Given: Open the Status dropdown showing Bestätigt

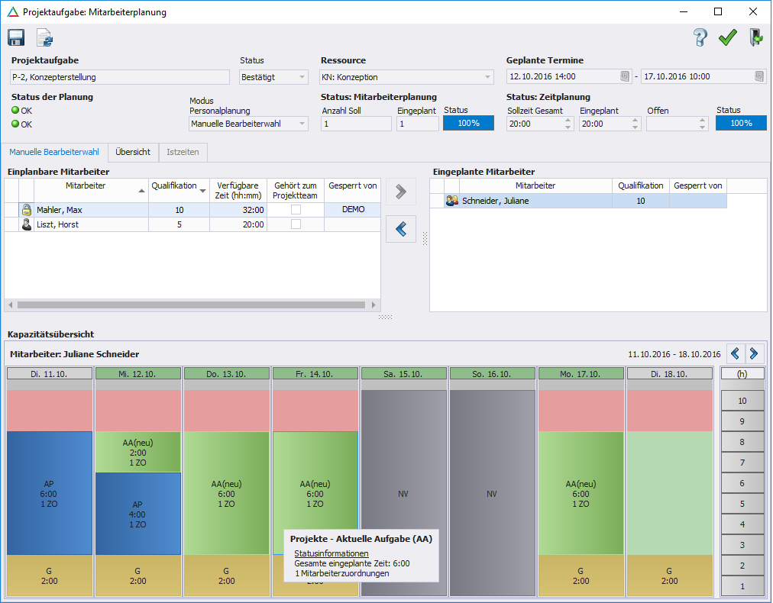Looking at the screenshot, I should (302, 77).
